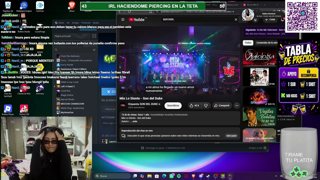Select MyVoiceZoo in Steam library
This screenshot has width=320, height=180.
[x=67, y=112]
